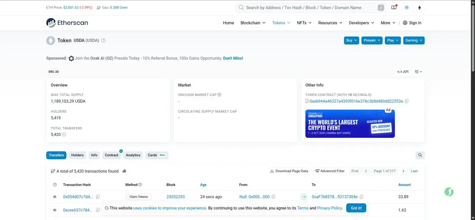Go to next page arrow in pagination
Image resolution: width=475 pixels, height=220 pixels.
click(403, 171)
